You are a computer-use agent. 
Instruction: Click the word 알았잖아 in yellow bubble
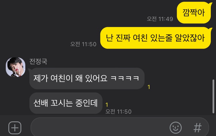click(x=190, y=38)
